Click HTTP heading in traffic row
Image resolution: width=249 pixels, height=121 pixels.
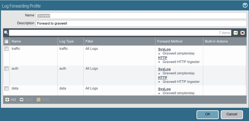tap(163, 58)
